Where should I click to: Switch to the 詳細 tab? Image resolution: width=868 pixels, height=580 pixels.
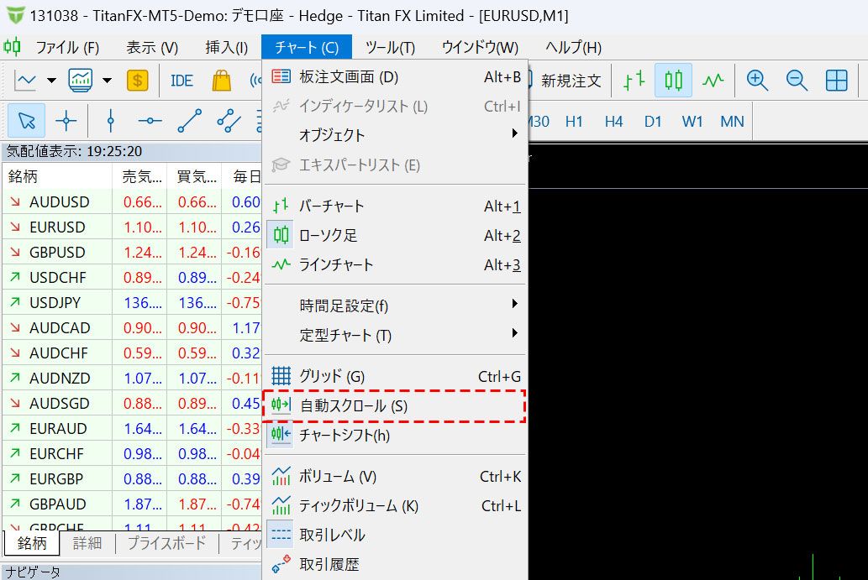point(87,543)
